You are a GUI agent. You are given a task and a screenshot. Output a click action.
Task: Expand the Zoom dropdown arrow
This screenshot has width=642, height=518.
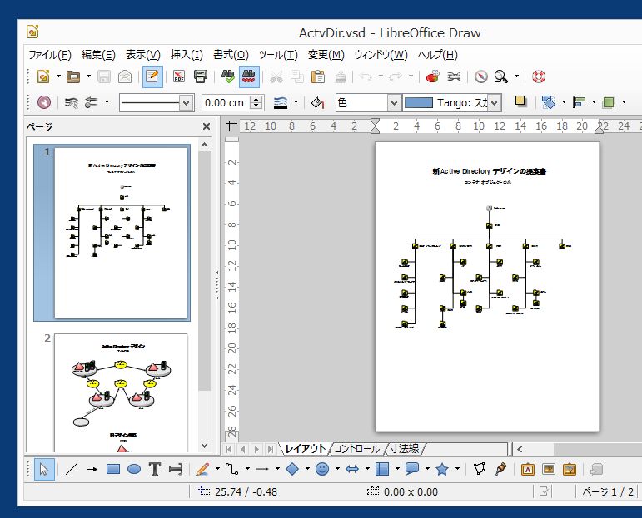[517, 76]
